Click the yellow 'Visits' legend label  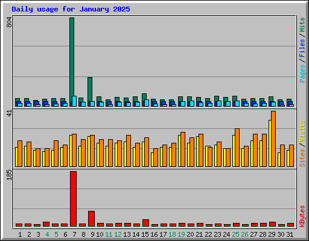click(302, 131)
